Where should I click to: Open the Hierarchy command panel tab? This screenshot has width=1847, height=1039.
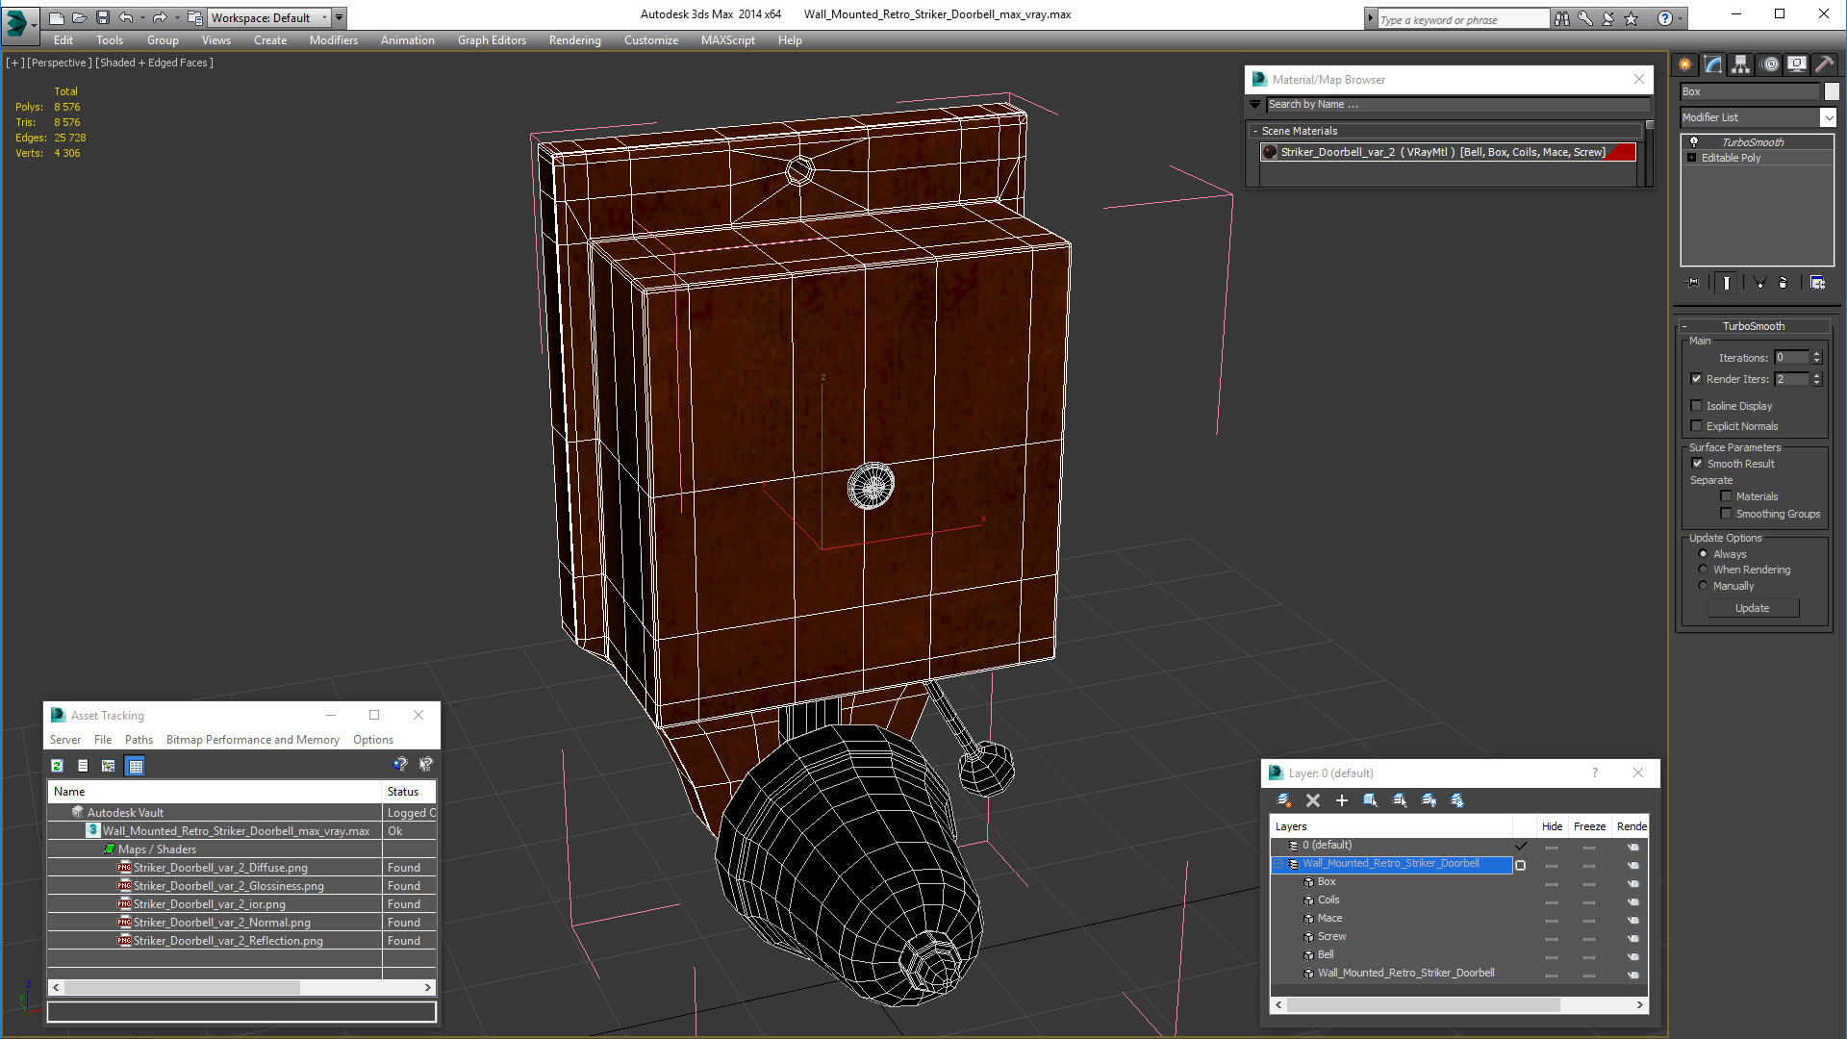click(1741, 64)
